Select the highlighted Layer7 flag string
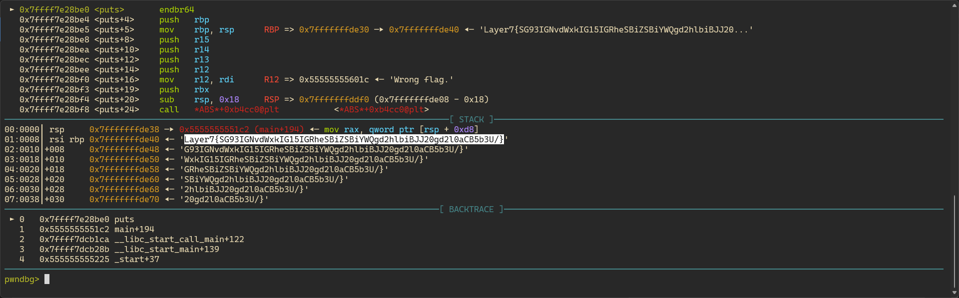The height and width of the screenshot is (298, 959). click(x=344, y=139)
